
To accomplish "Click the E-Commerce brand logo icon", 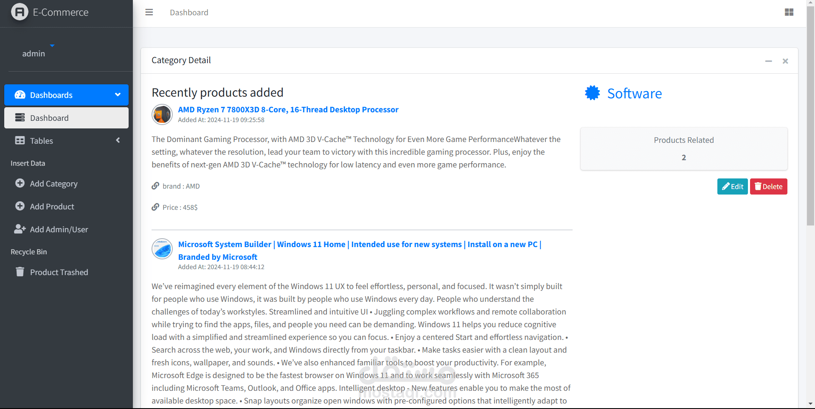I will click(20, 12).
